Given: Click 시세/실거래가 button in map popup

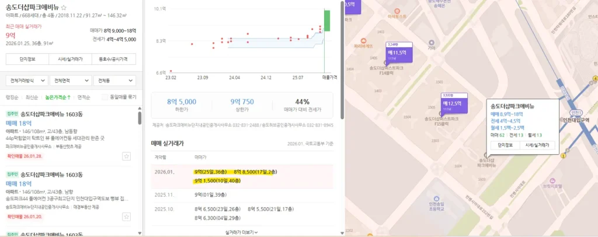Looking at the screenshot, I should coord(537,145).
